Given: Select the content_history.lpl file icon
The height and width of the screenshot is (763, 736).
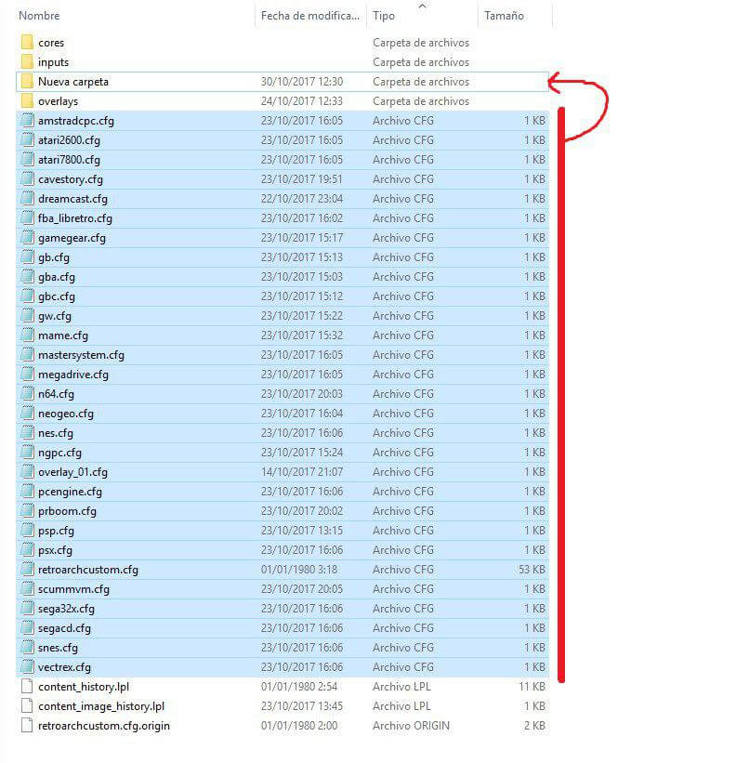Looking at the screenshot, I should tap(28, 687).
